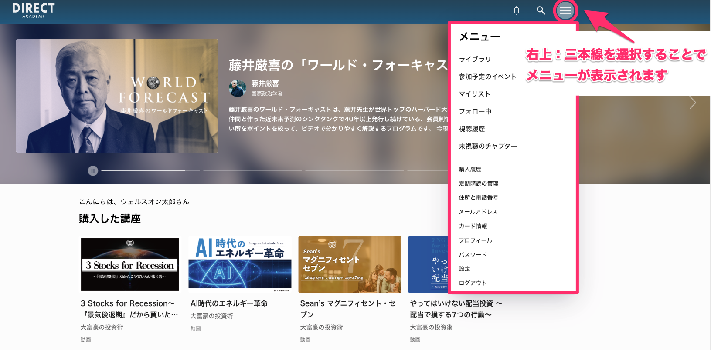
Task: Select the first carousel progress bar
Action: click(150, 170)
